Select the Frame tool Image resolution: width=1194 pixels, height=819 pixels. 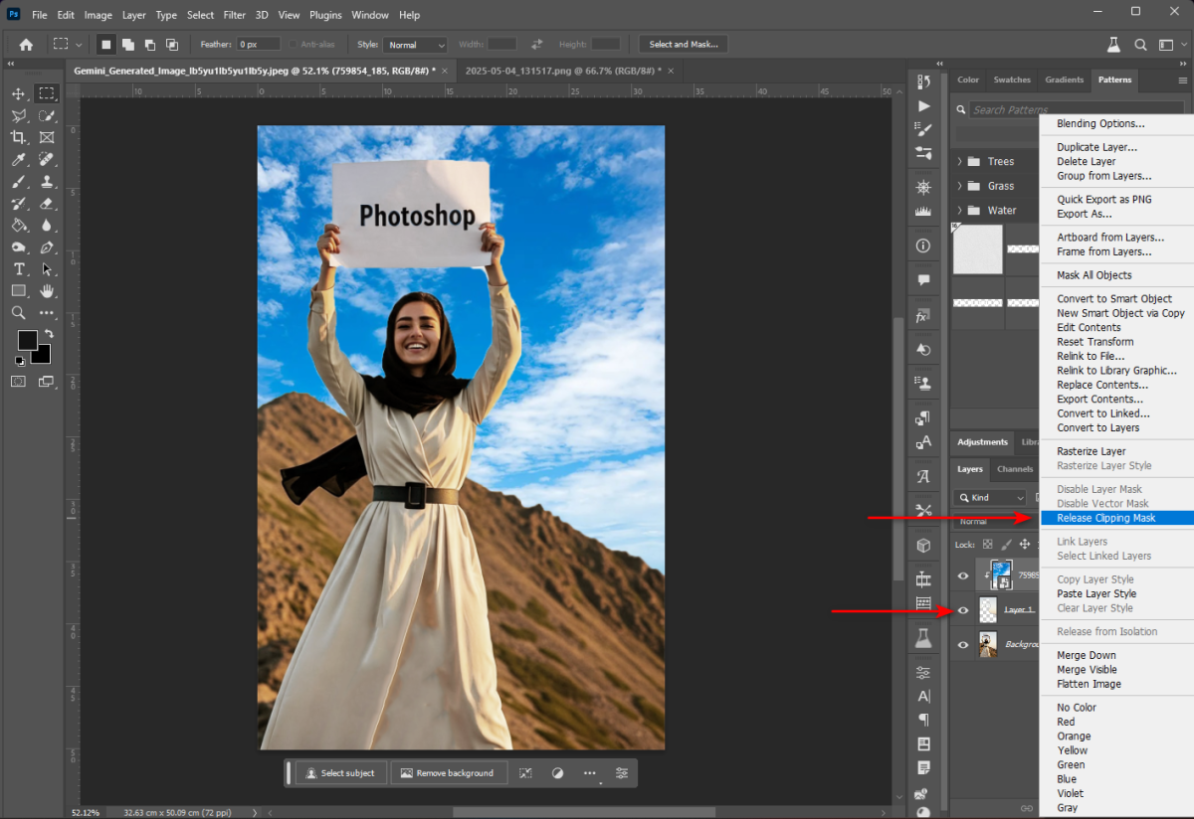coord(46,137)
